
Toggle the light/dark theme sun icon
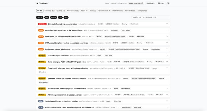point(168,3)
